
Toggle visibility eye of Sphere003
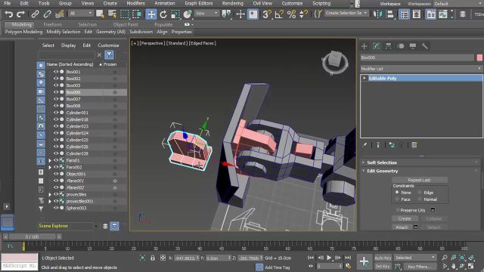pyautogui.click(x=56, y=208)
